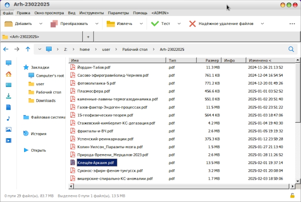Expand the chevron after Z: in path

pyautogui.click(x=74, y=50)
